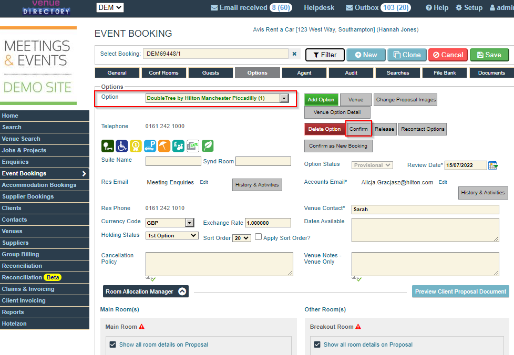
Task: Uncheck Show all room details under Main Room
Action: point(113,344)
